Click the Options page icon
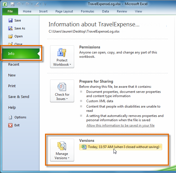This screenshot has height=173, width=176. [x=10, y=117]
